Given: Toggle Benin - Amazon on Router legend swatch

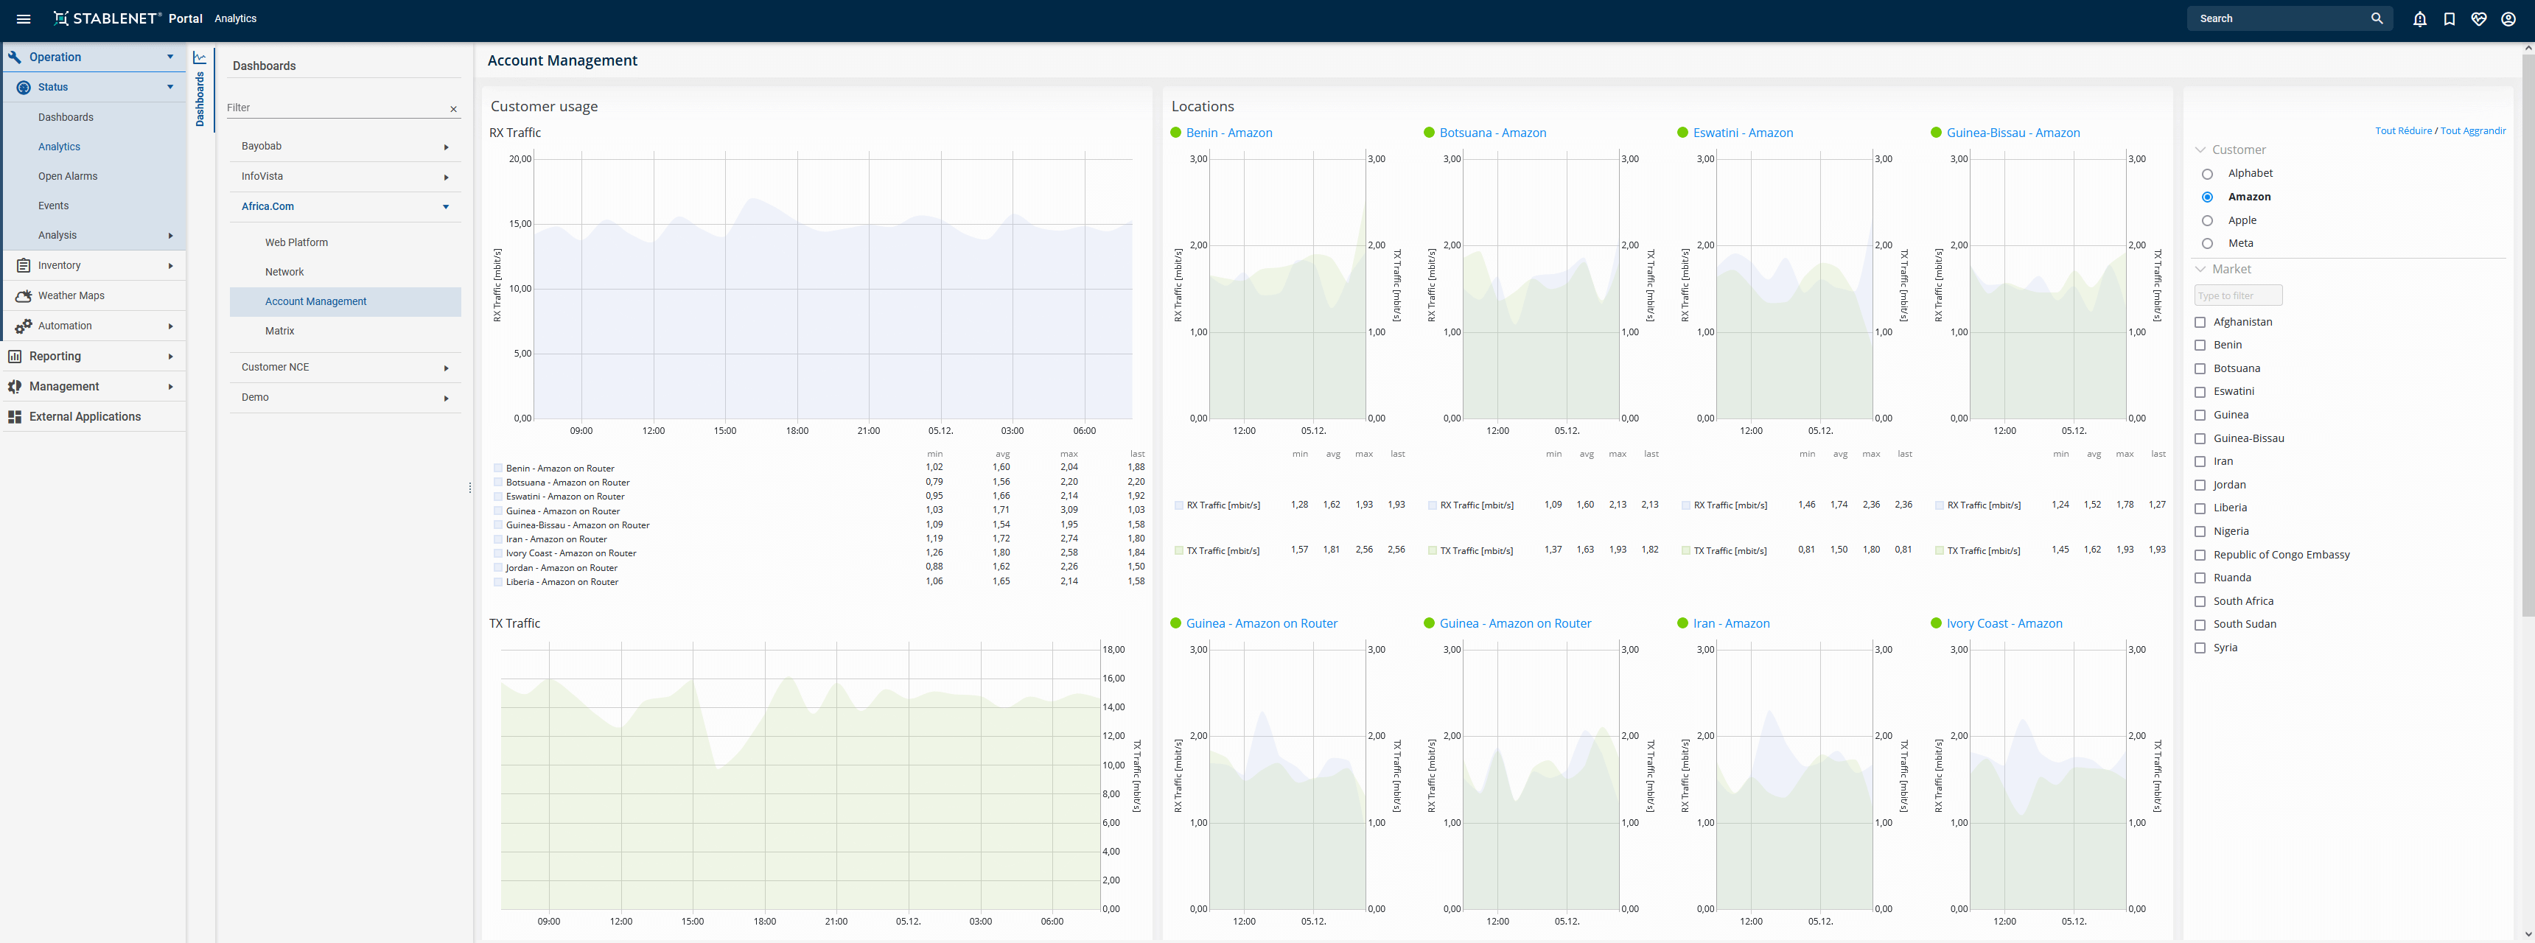Looking at the screenshot, I should click(498, 469).
